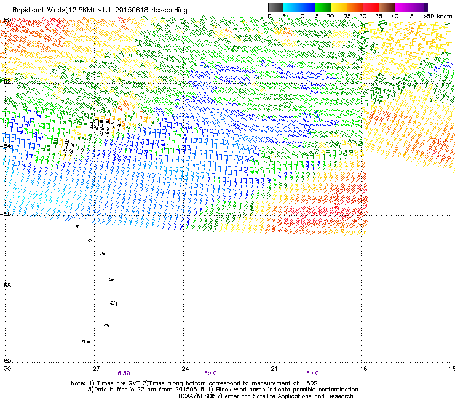
Task: Select the magenta 40-45 knots legend segment
Action: point(403,7)
